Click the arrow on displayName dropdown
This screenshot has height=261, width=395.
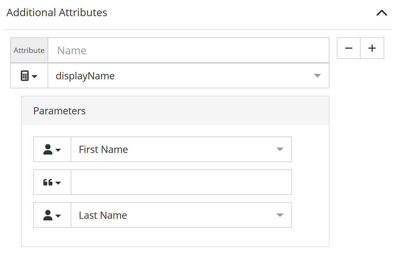[317, 76]
